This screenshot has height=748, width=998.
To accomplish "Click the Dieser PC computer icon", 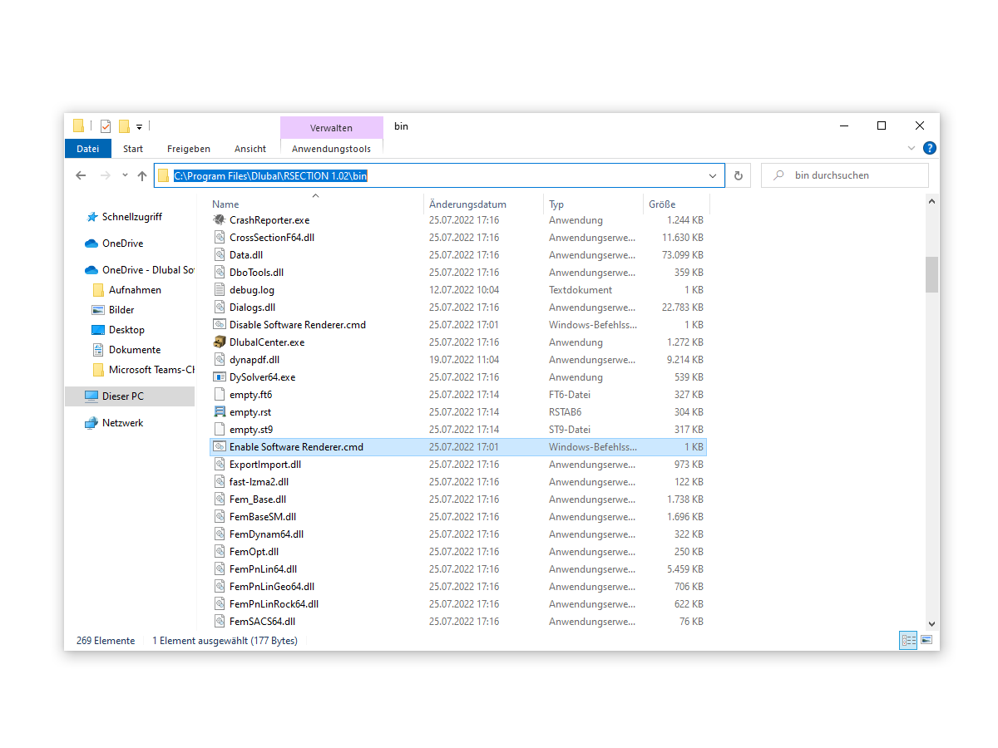I will pos(91,396).
